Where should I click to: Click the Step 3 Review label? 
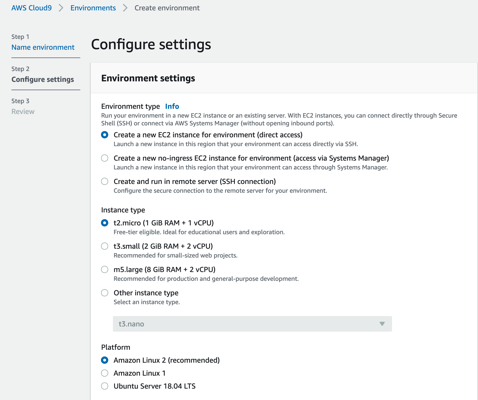(x=23, y=111)
